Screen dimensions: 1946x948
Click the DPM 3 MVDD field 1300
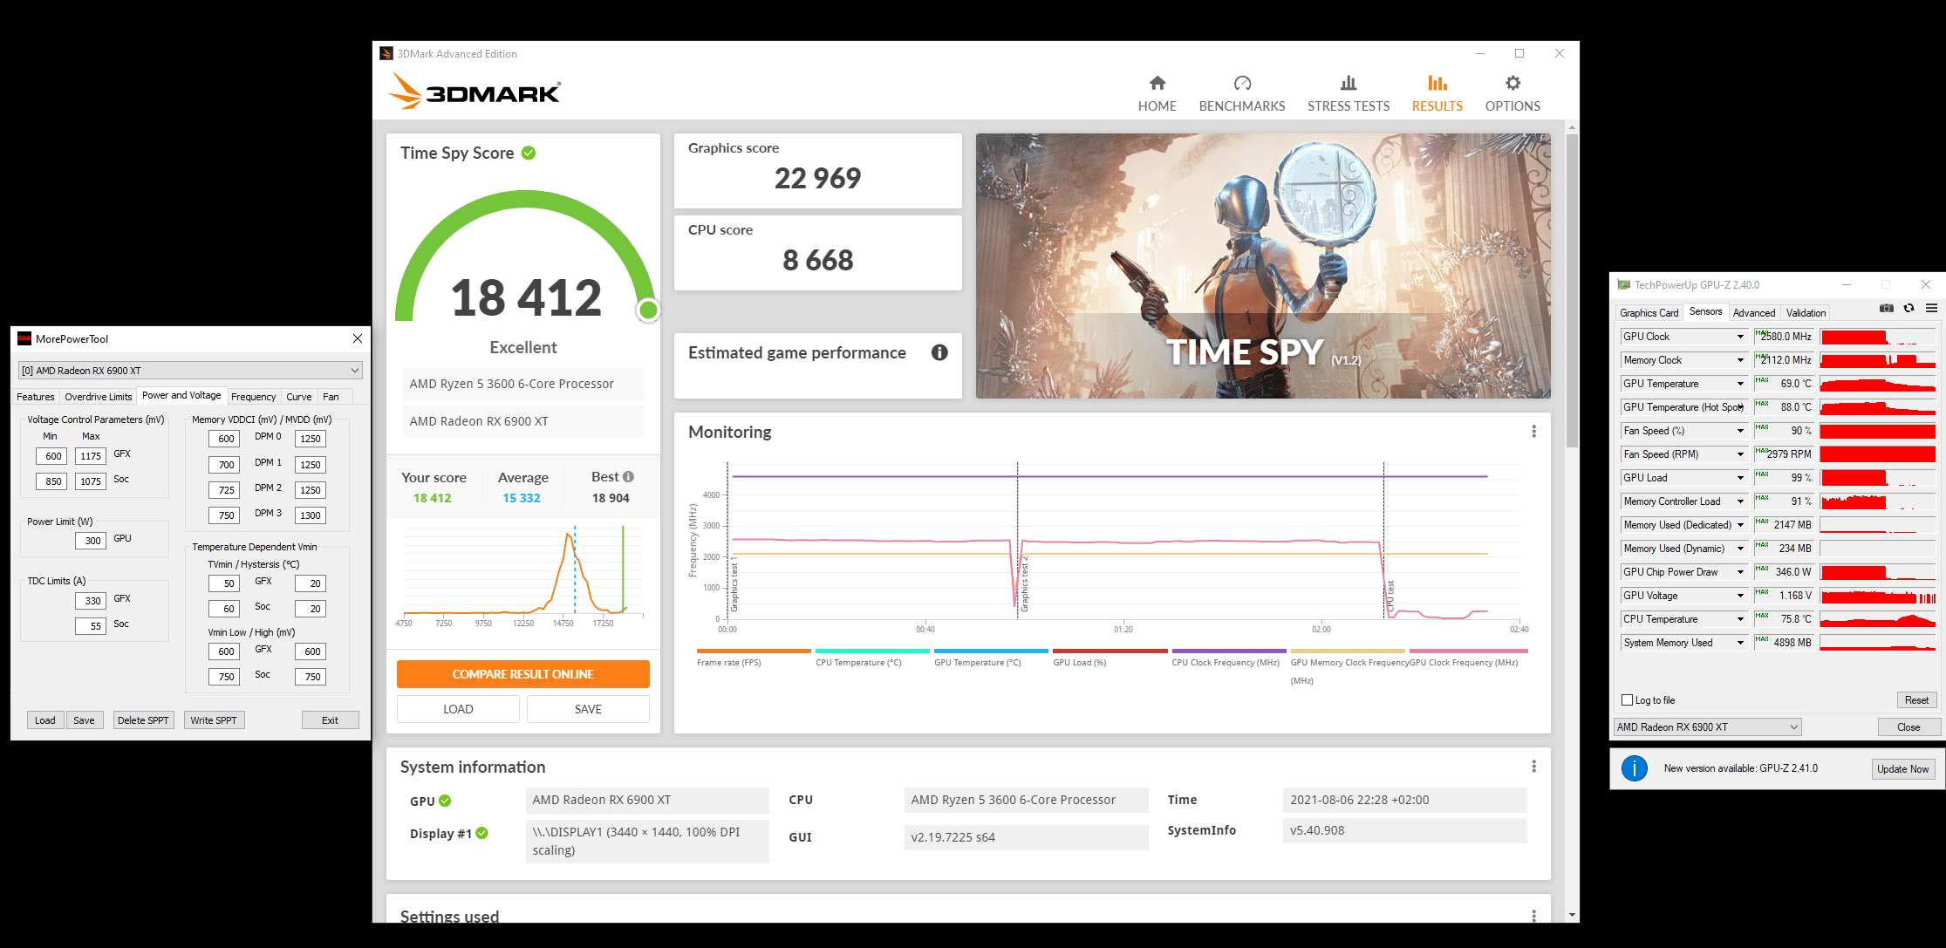[311, 515]
